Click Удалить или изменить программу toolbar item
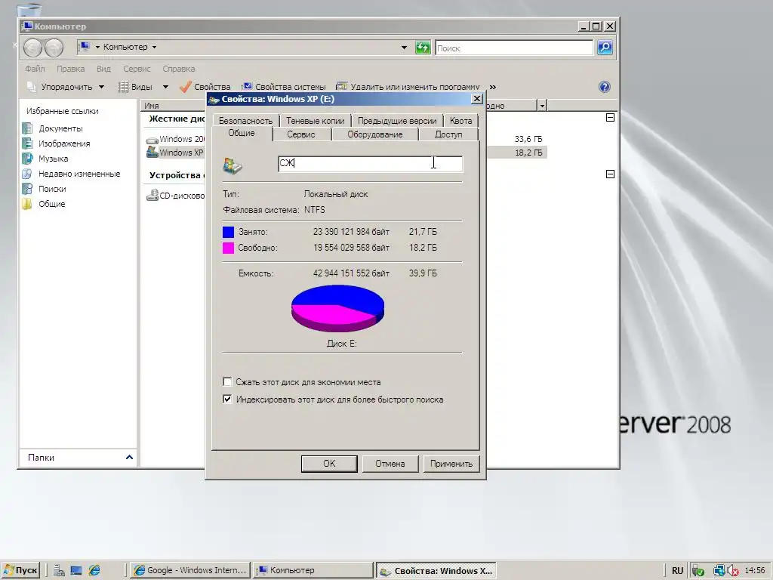The height and width of the screenshot is (580, 773). click(408, 87)
